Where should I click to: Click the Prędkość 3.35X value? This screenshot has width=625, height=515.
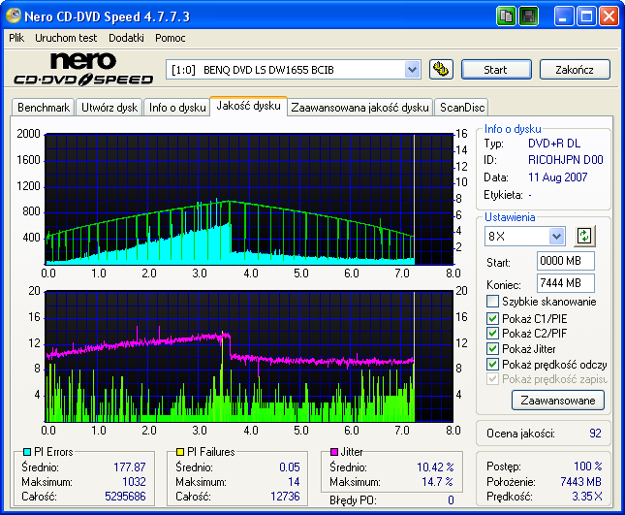coord(587,497)
